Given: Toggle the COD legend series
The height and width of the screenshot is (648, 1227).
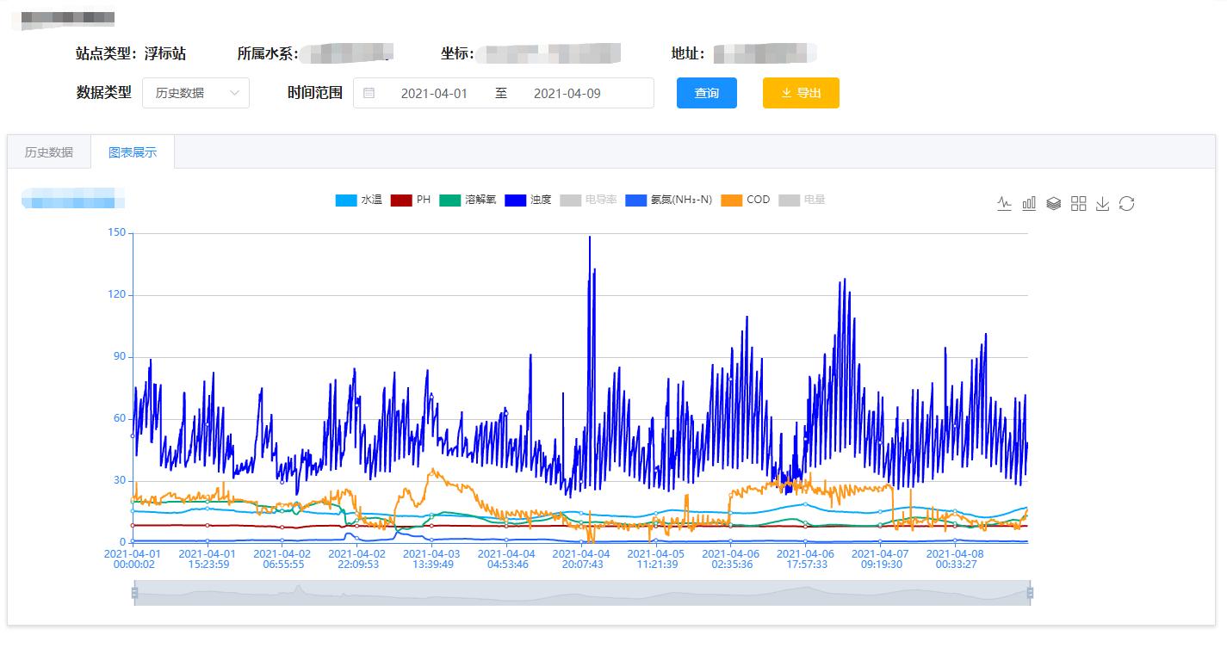Looking at the screenshot, I should (x=746, y=200).
